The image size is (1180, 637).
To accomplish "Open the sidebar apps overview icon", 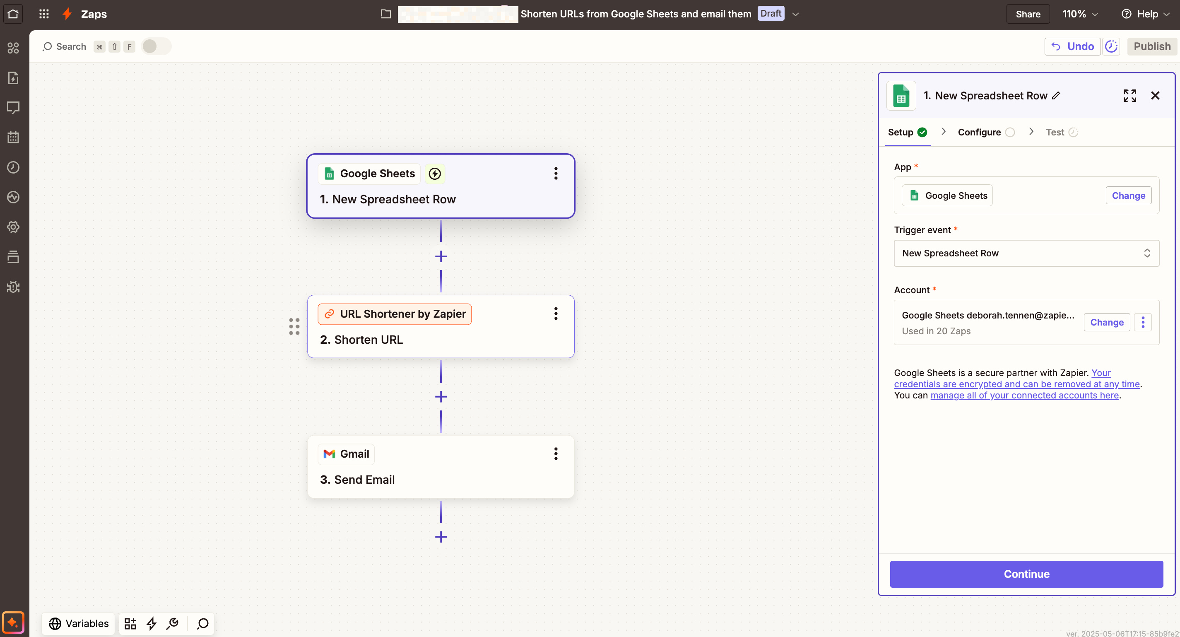I will pos(13,48).
